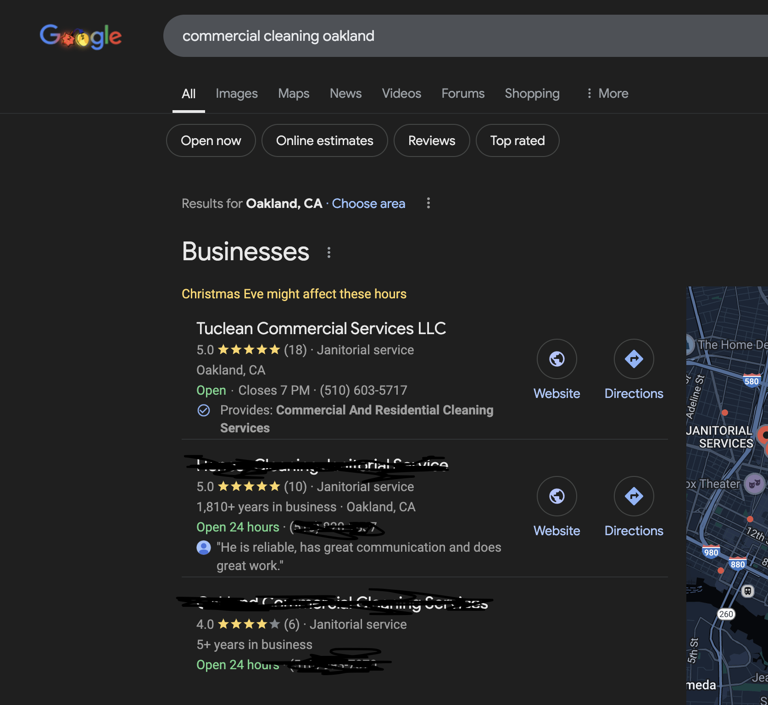768x705 pixels.
Task: Click the Tuclean phone number (510) 603-5717
Action: point(363,390)
